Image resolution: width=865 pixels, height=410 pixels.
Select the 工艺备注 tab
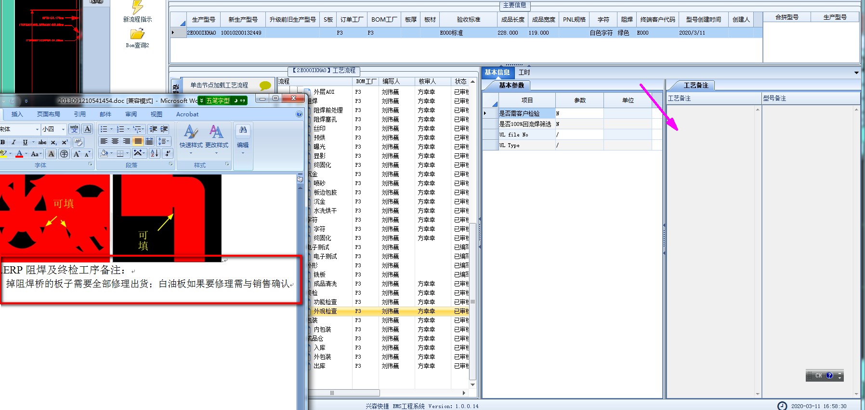click(x=696, y=86)
